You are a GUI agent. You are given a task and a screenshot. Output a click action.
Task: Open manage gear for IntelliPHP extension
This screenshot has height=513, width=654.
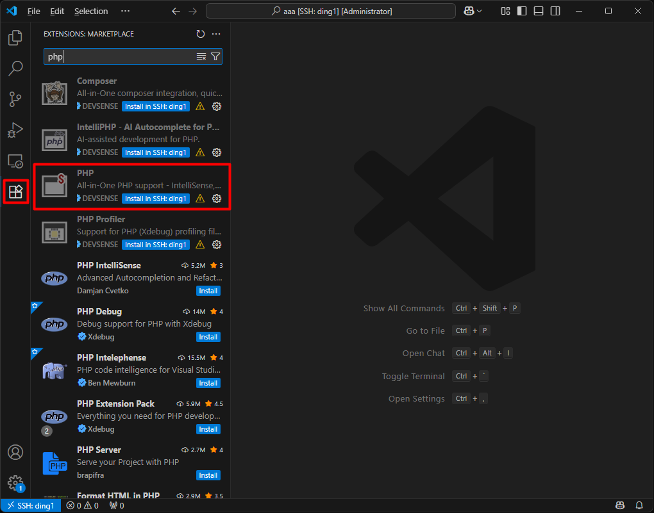[217, 152]
